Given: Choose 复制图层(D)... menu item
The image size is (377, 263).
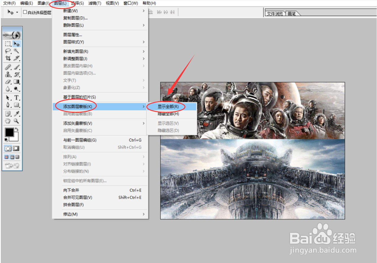Looking at the screenshot, I should 100,18.
